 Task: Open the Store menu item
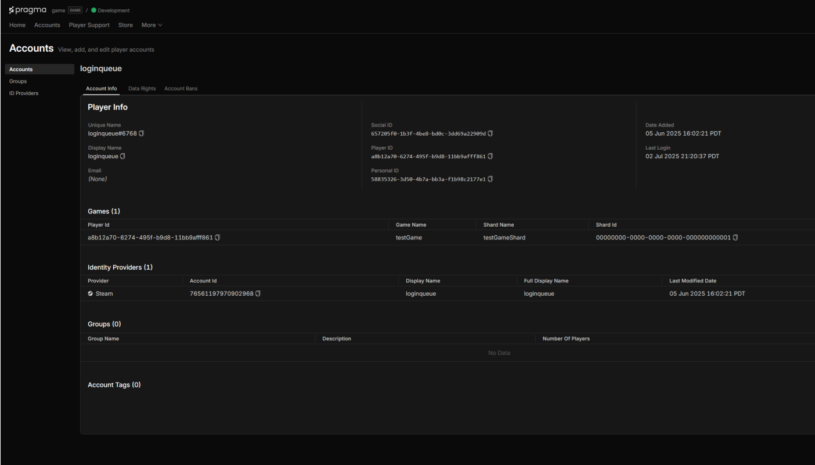(x=125, y=25)
